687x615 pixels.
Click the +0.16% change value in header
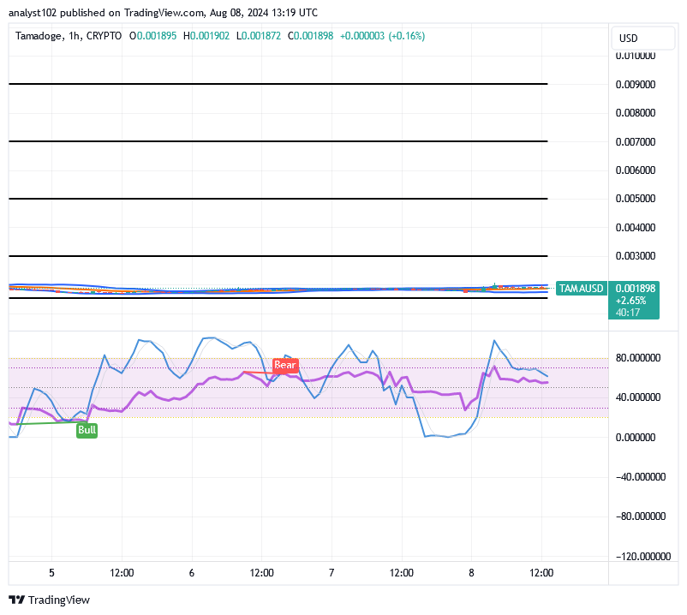click(x=406, y=36)
